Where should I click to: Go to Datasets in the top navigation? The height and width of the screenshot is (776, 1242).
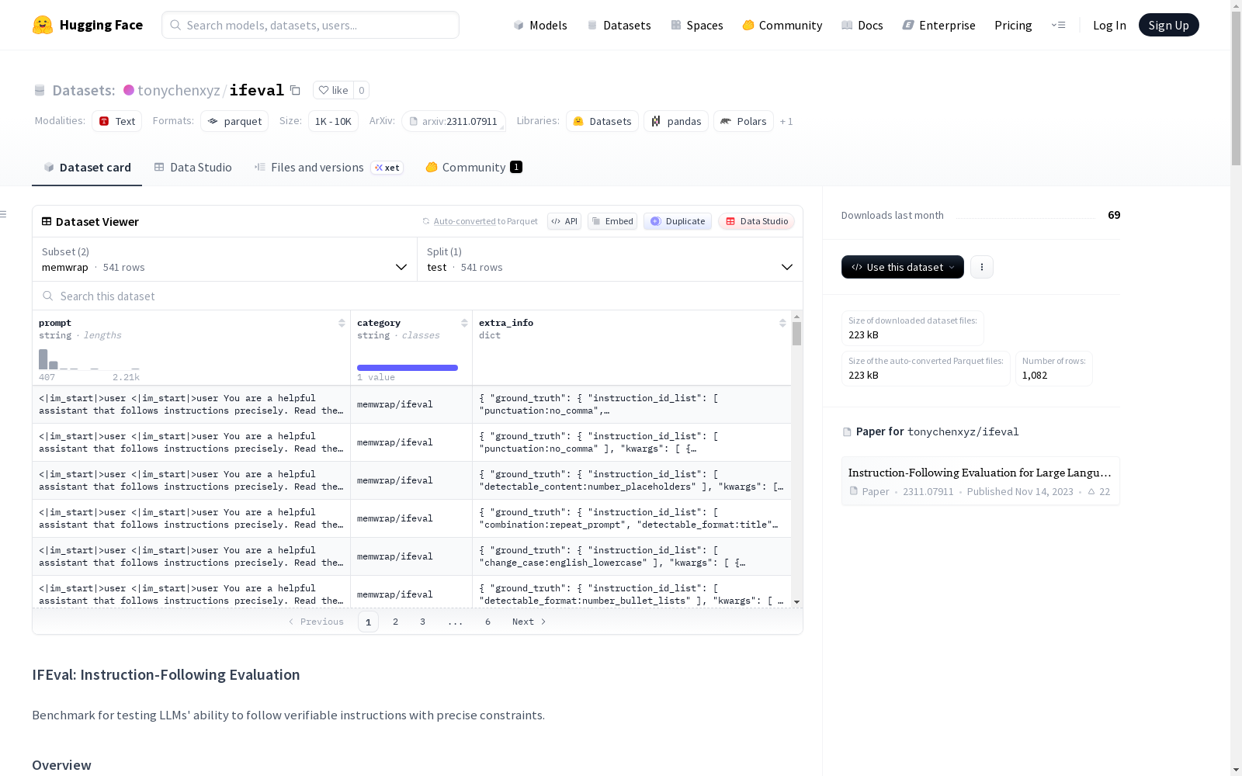click(619, 25)
